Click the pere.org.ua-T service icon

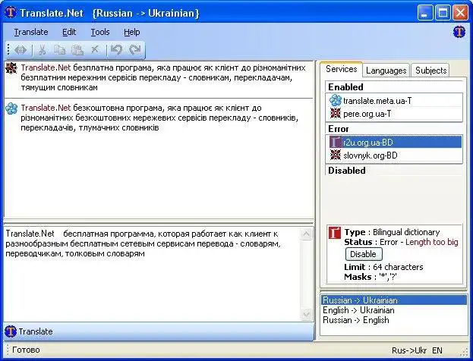[335, 113]
